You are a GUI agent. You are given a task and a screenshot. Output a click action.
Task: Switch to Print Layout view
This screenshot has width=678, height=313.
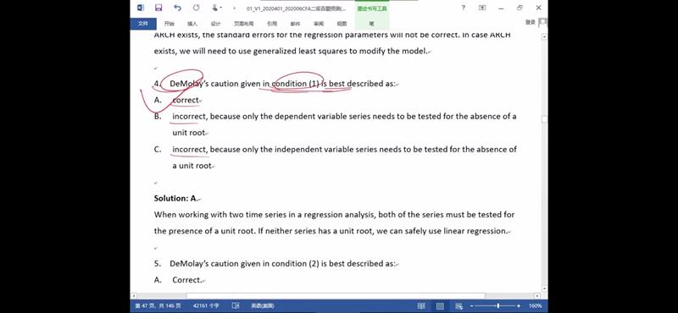pos(440,305)
